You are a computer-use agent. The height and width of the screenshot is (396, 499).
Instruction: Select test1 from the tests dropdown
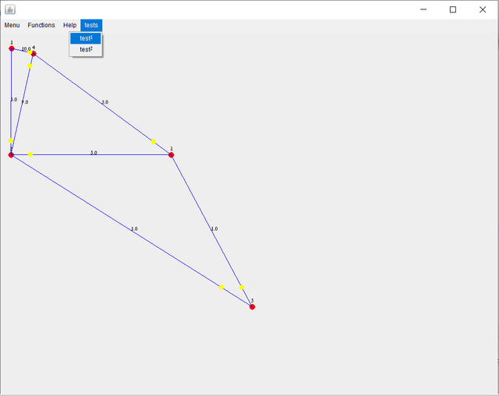pos(86,38)
